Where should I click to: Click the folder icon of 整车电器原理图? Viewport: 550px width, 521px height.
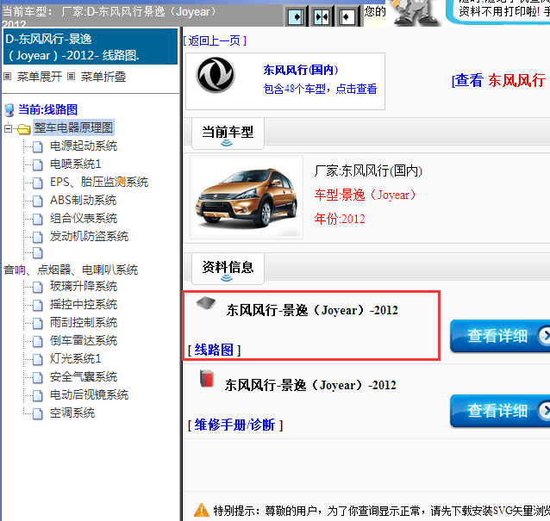23,129
